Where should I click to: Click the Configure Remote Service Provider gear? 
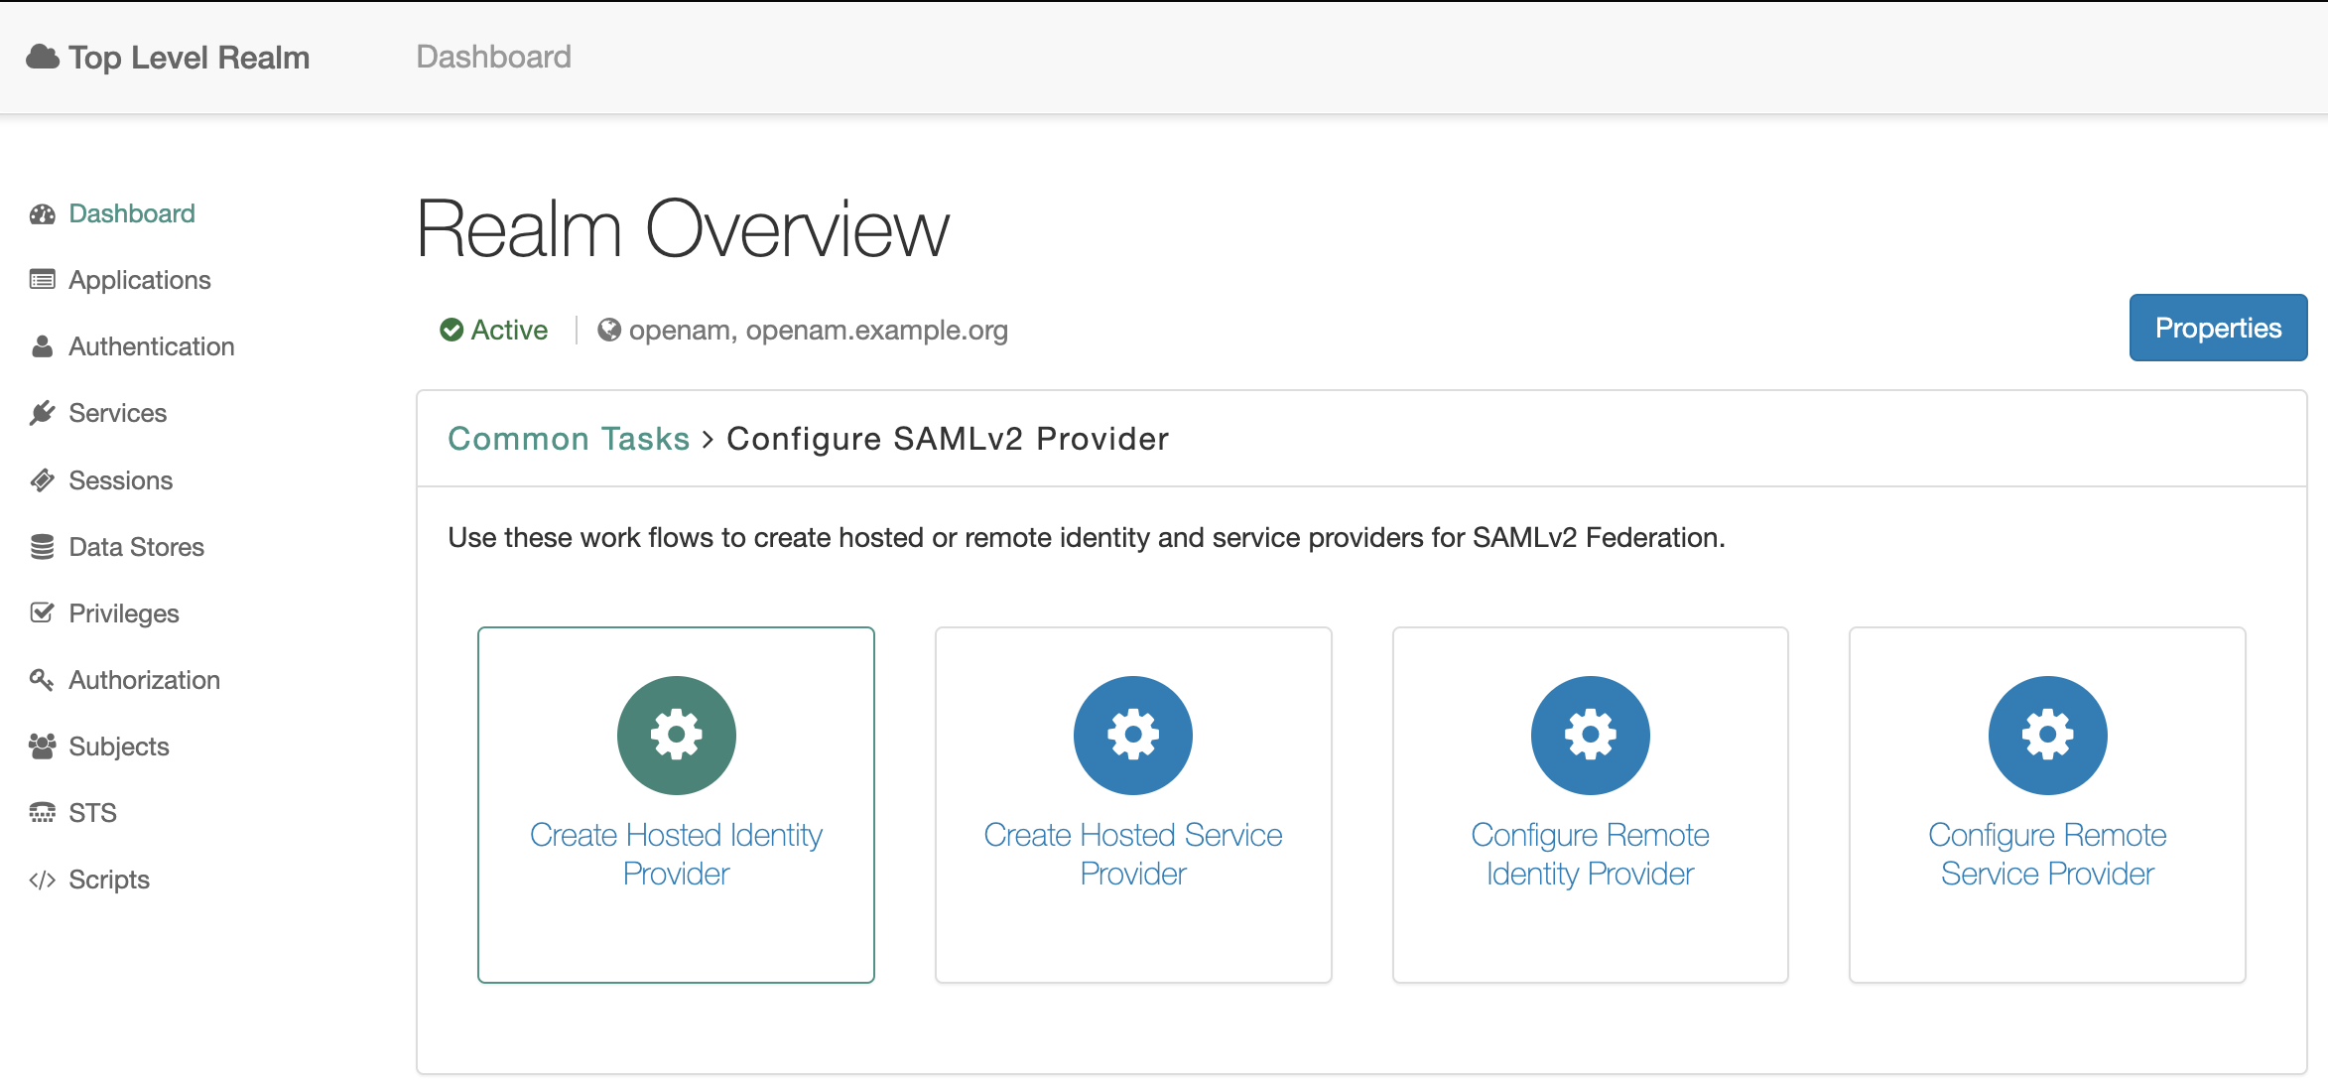(x=2047, y=736)
